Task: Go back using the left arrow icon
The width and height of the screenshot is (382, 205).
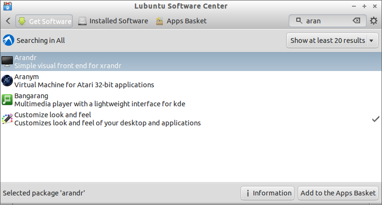Action: 8,21
